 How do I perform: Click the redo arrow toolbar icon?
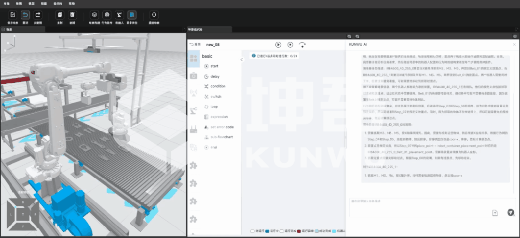pos(38,15)
